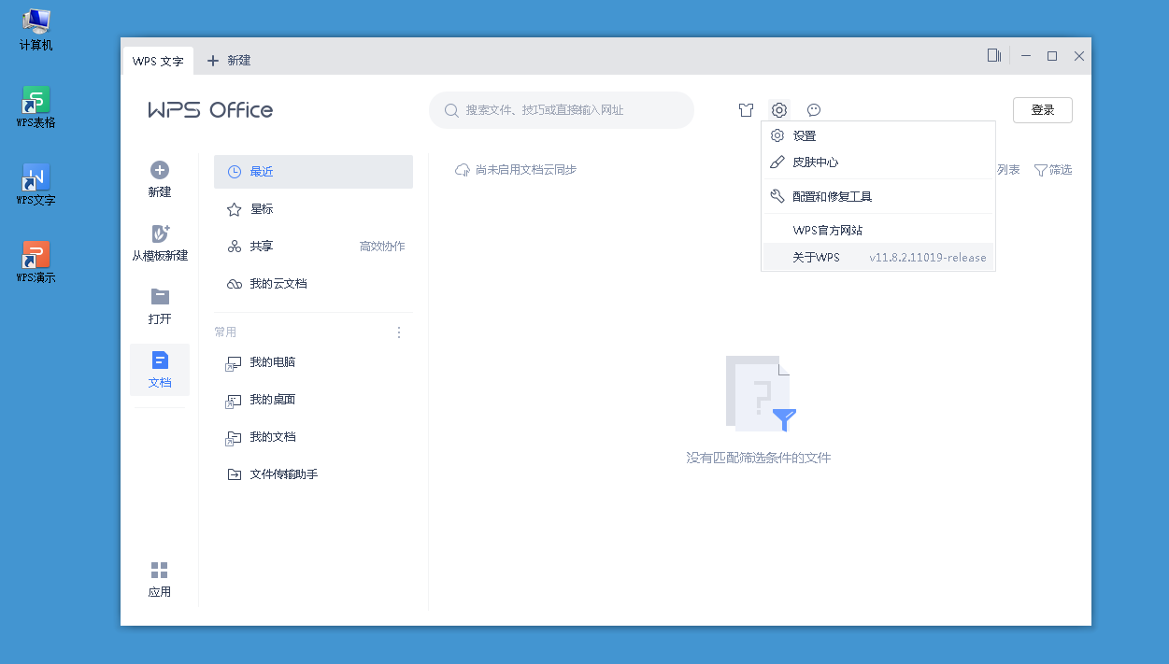Open the feedback smiley face icon
Viewport: 1169px width, 664px height.
(814, 110)
